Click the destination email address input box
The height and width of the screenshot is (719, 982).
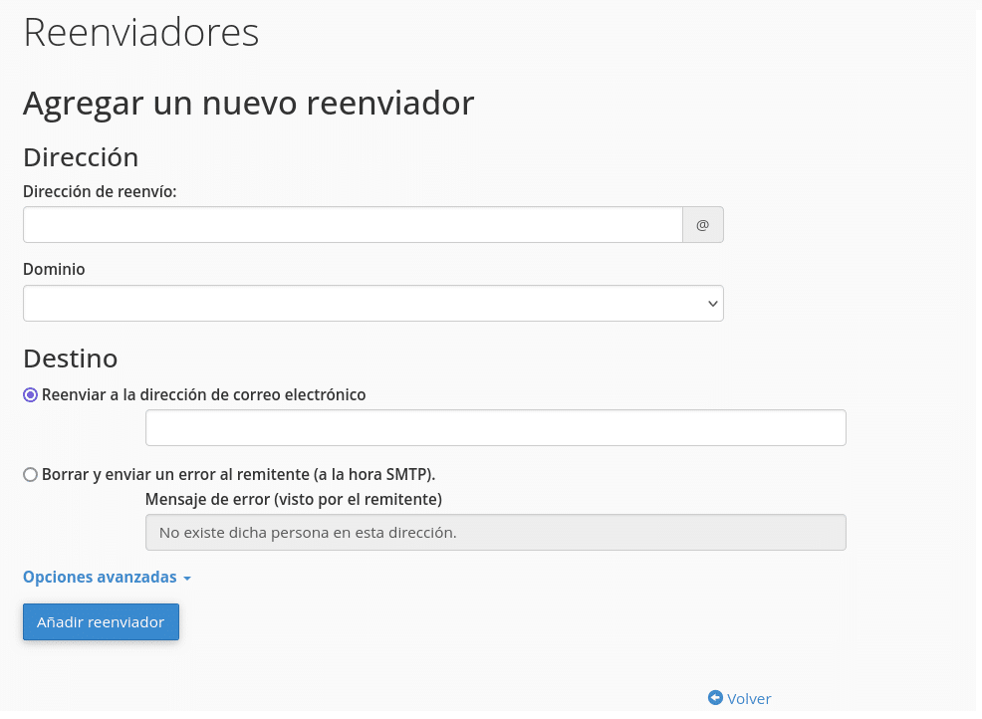495,428
